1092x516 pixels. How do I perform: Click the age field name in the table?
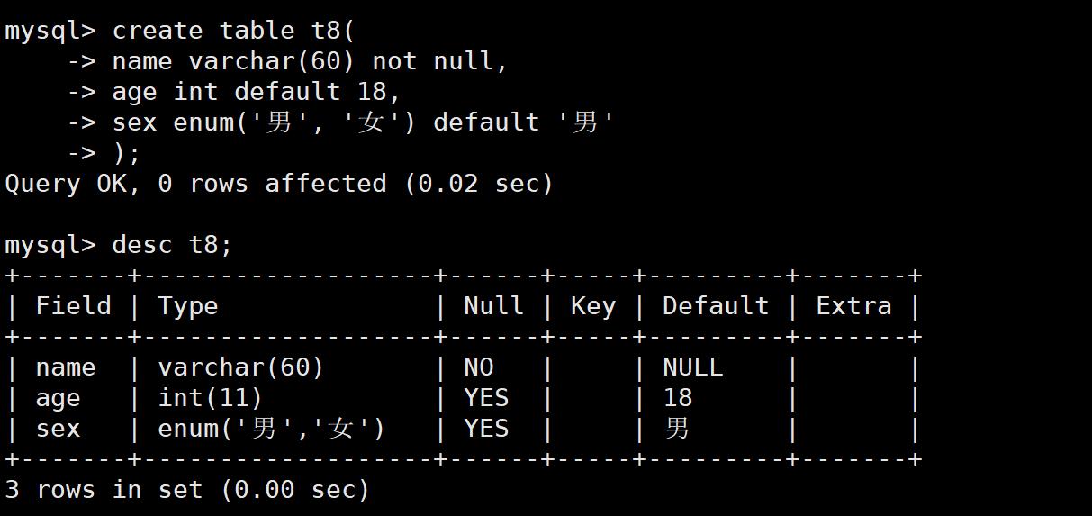tap(58, 398)
